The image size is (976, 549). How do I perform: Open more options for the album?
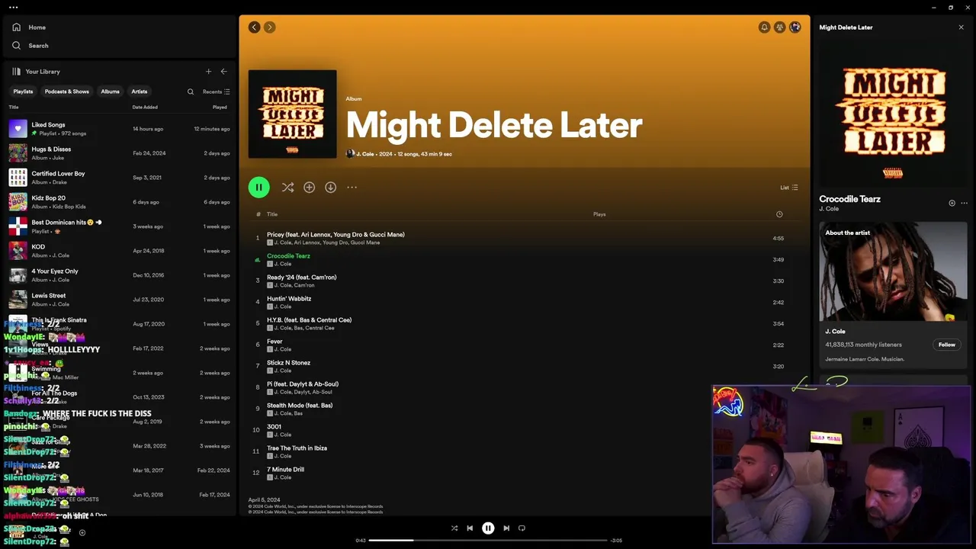click(x=352, y=187)
